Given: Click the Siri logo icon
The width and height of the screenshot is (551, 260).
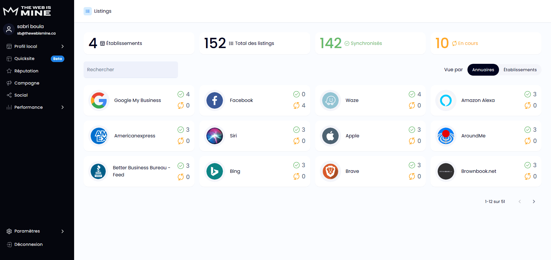Looking at the screenshot, I should pos(215,136).
